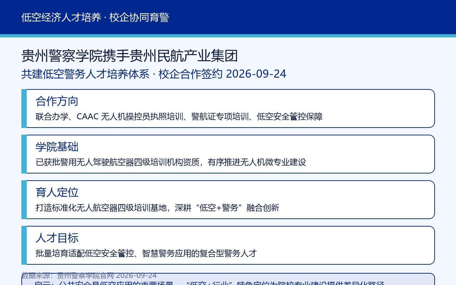The image size is (456, 285).
Task: Click the title 贵州警察学院携手贵州民航产业集团
Action: (x=130, y=56)
